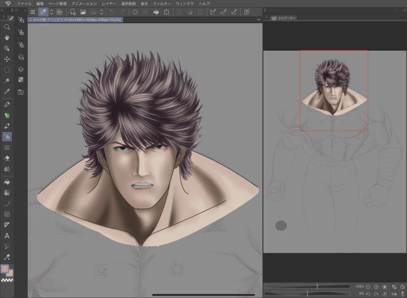
Task: Expand the save options stepper arrows
Action: pos(102,12)
